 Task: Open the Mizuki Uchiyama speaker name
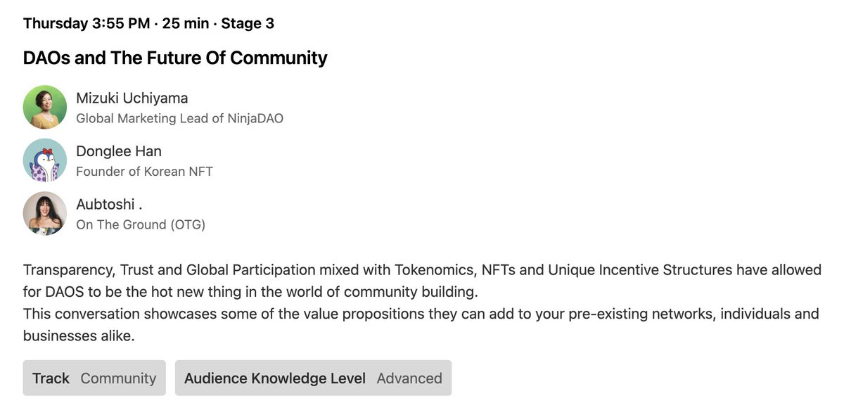click(x=132, y=98)
